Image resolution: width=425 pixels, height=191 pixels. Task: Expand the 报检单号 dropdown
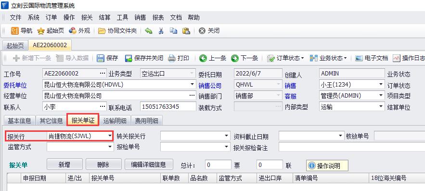[x=227, y=147]
